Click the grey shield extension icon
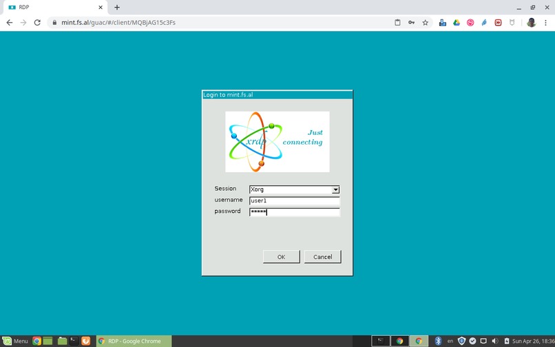This screenshot has height=347, width=555. [x=512, y=23]
